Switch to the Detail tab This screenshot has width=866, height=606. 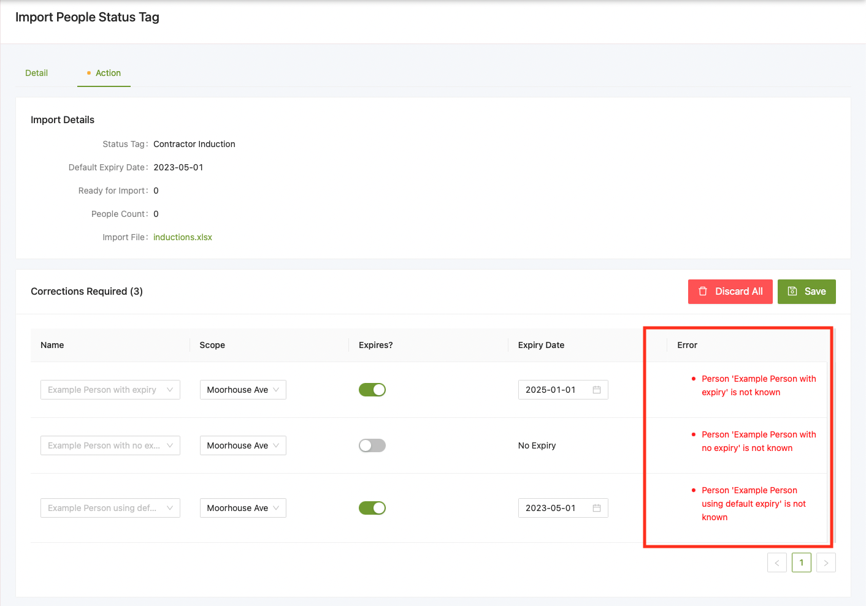click(36, 73)
